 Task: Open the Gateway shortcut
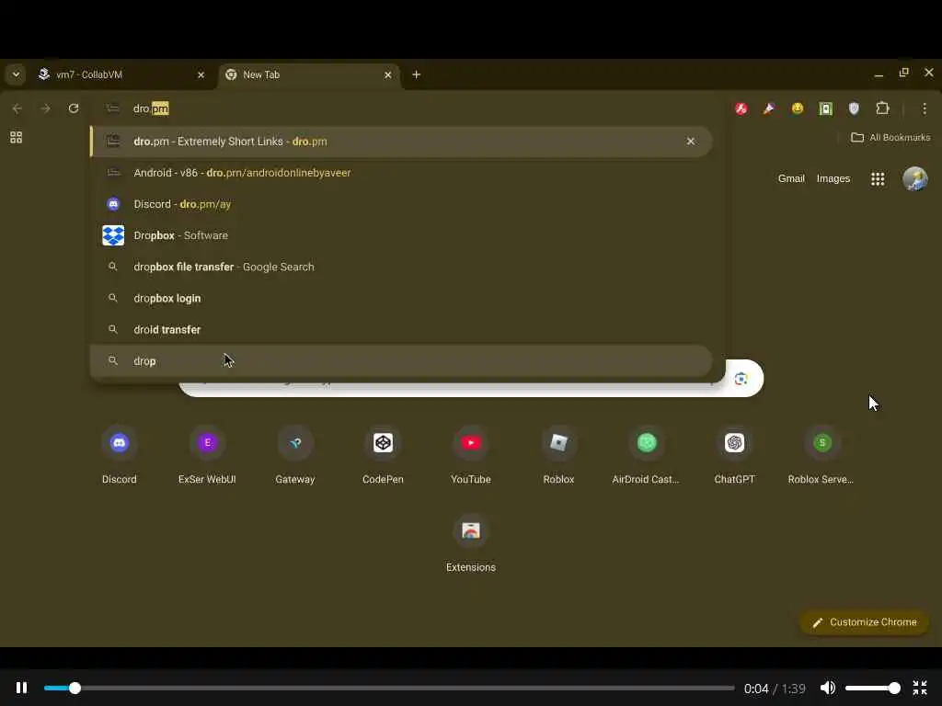pyautogui.click(x=295, y=455)
